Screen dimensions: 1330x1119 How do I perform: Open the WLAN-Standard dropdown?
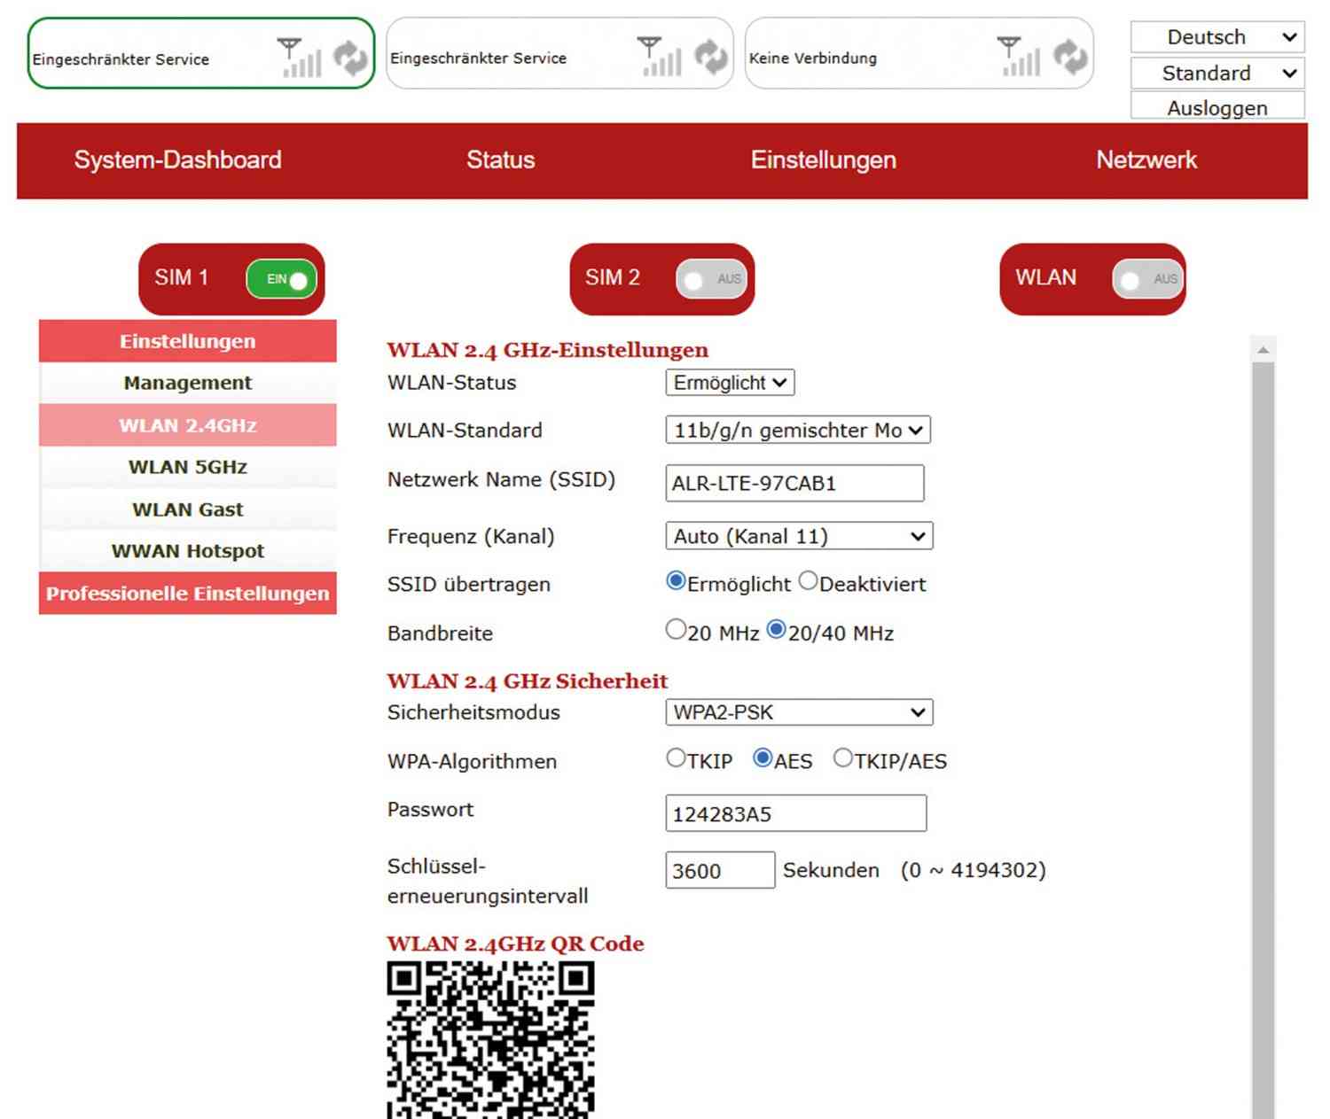pyautogui.click(x=798, y=431)
